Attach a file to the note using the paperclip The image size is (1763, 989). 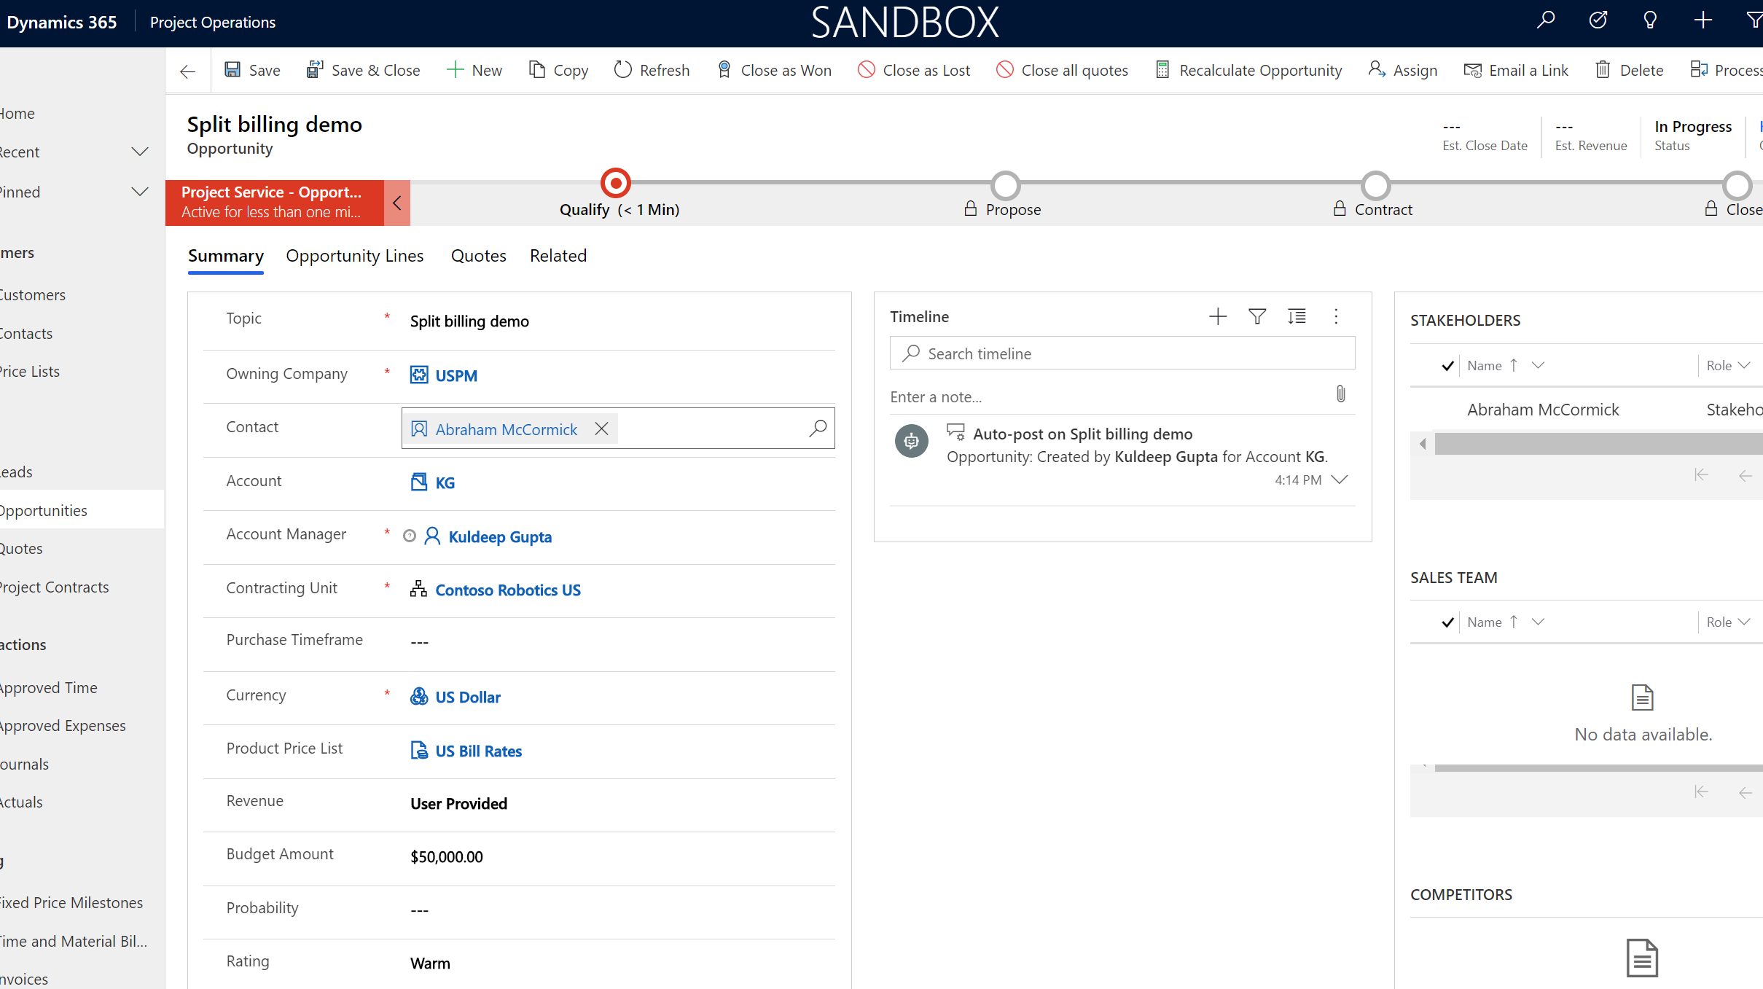[x=1341, y=394]
